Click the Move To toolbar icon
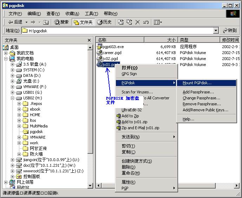This screenshot has height=198, width=242. [121, 22]
